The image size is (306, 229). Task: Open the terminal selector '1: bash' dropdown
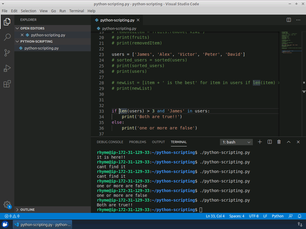pos(236,142)
